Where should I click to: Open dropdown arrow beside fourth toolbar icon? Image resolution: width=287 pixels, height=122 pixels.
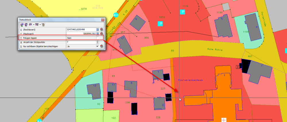point(40,24)
